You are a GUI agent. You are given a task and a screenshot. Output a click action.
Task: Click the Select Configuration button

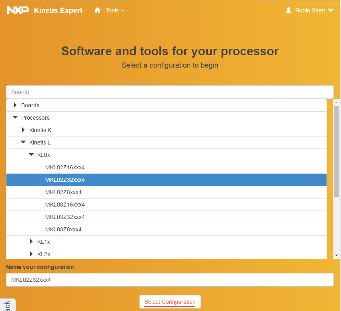pos(170,302)
